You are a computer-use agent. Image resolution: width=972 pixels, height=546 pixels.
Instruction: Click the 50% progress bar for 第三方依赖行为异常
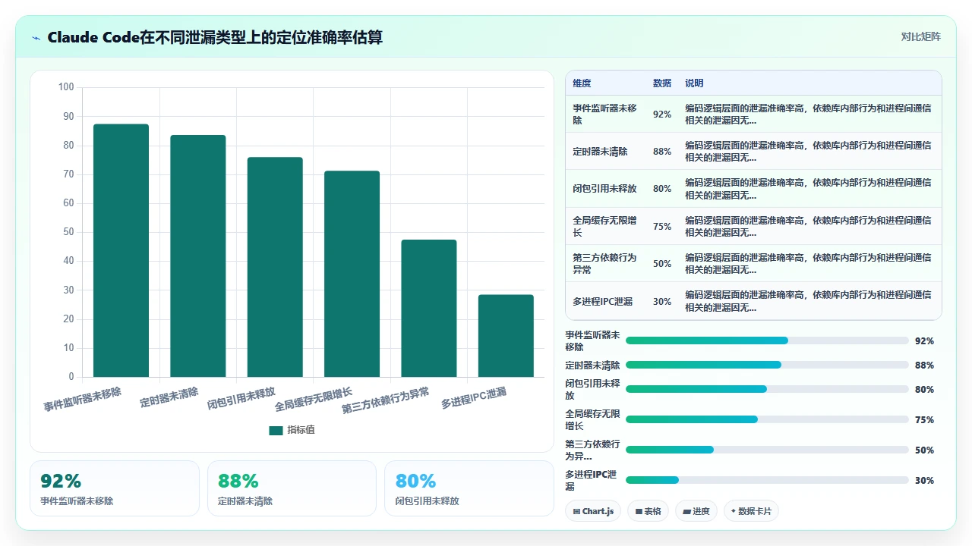[x=767, y=450]
